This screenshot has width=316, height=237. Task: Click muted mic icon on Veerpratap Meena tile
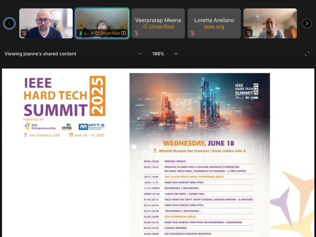point(137,33)
